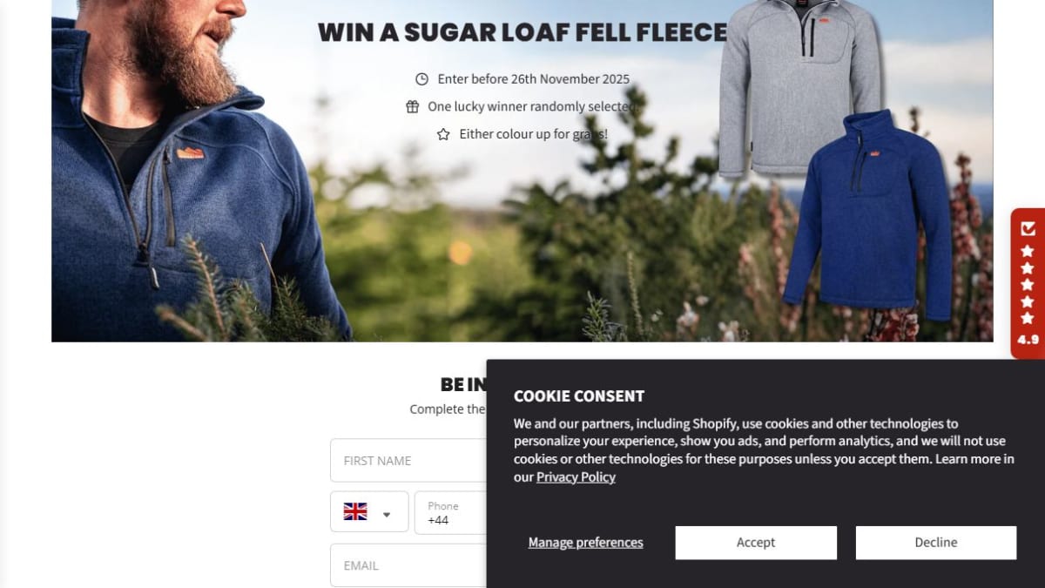Accept cookies with the Accept button
Viewport: 1045px width, 588px height.
(x=756, y=543)
